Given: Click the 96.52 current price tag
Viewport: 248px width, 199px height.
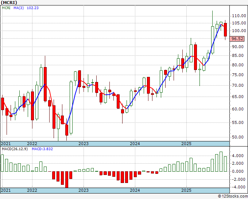Looking at the screenshot, I should pyautogui.click(x=237, y=39).
